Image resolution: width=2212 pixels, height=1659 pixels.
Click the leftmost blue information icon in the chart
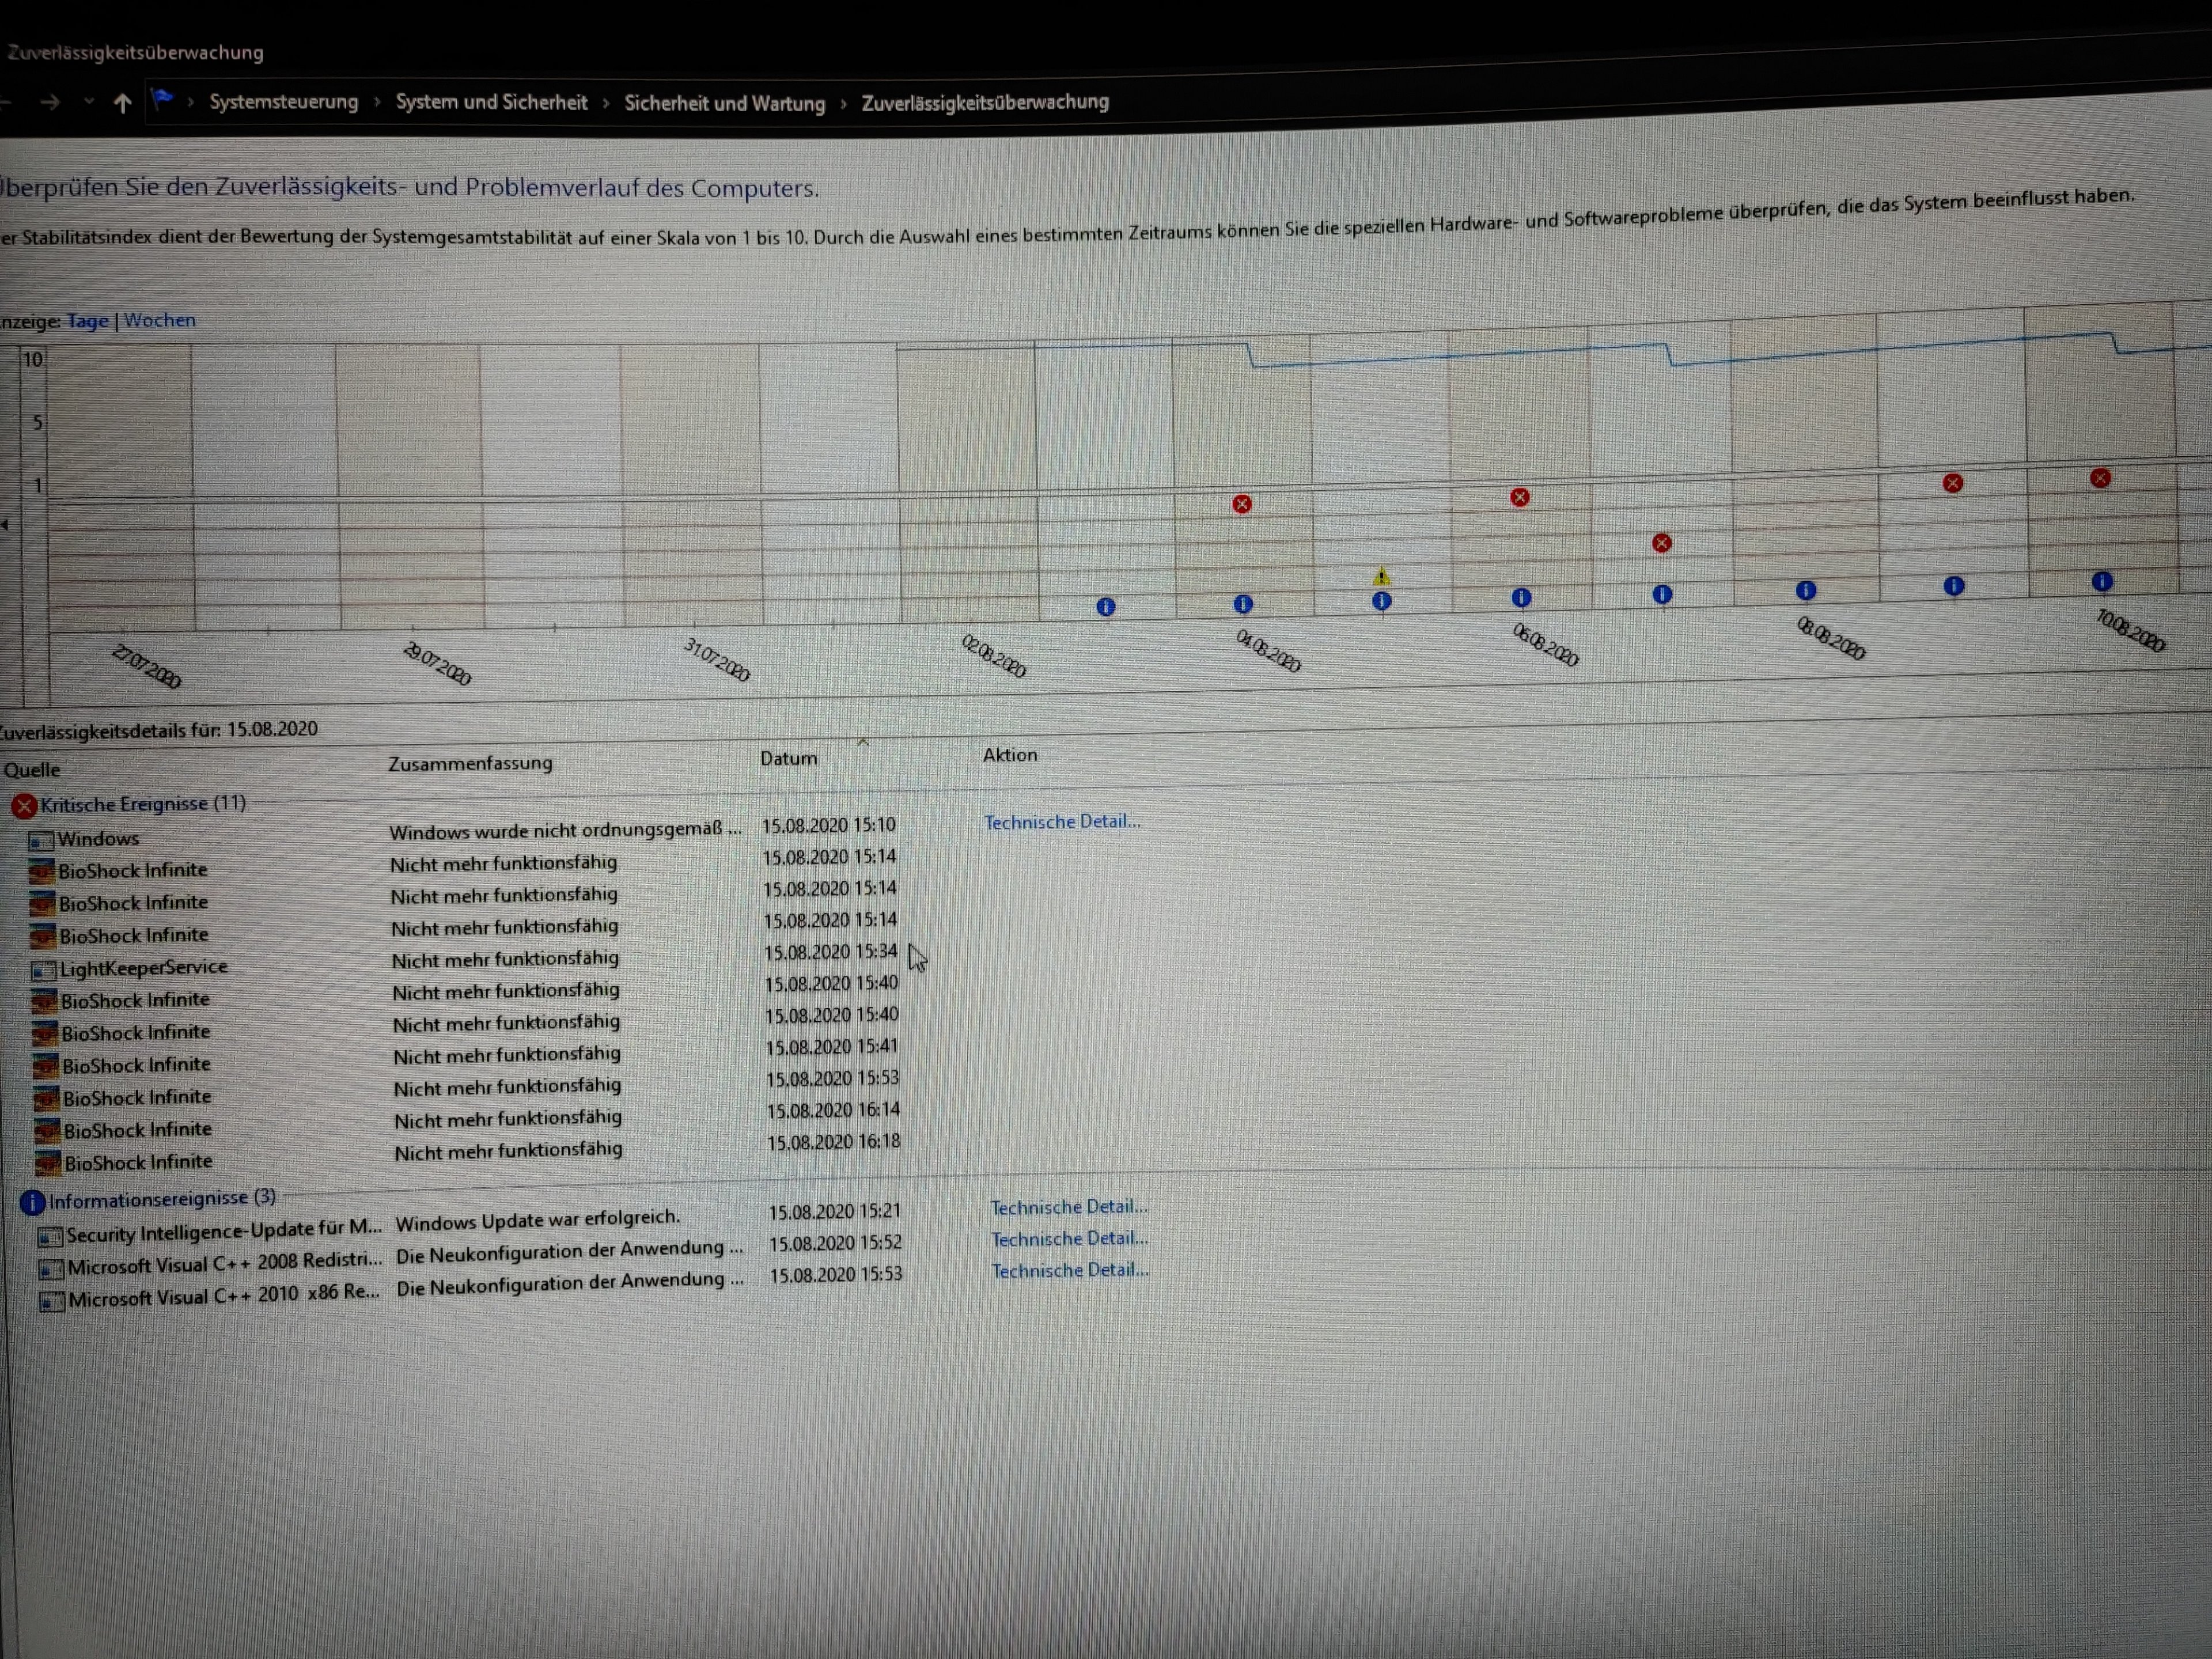point(1105,607)
